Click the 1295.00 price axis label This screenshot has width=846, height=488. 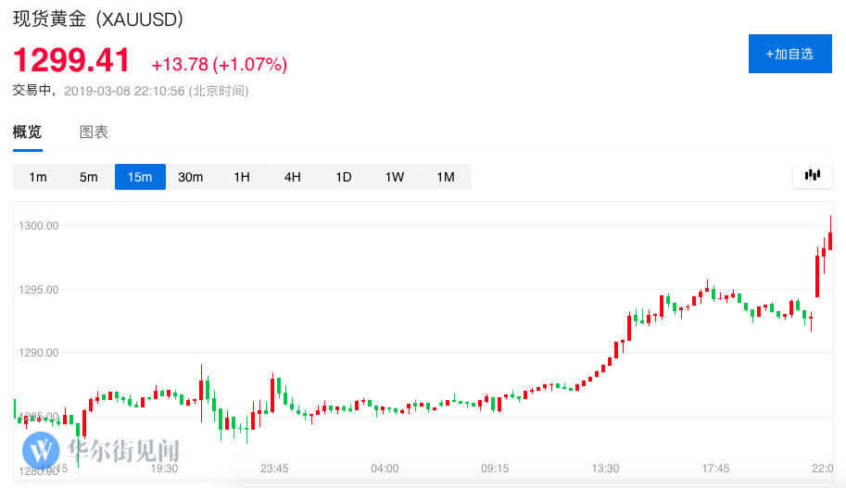pos(39,289)
